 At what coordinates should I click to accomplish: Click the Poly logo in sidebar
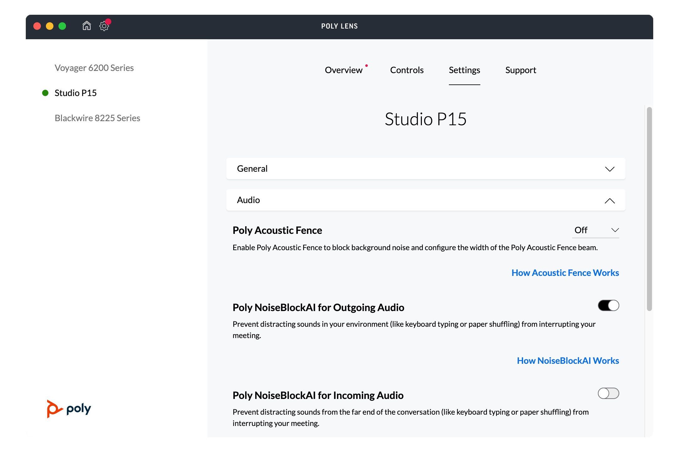pyautogui.click(x=69, y=409)
